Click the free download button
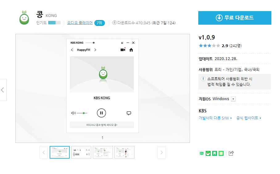280x174 pixels. point(235,18)
